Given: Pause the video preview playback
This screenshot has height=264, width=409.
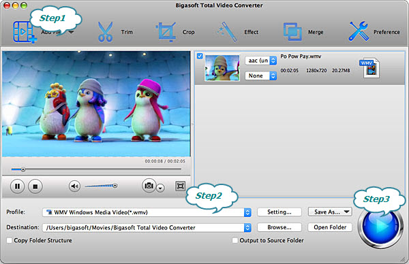Looking at the screenshot, I should [x=17, y=186].
